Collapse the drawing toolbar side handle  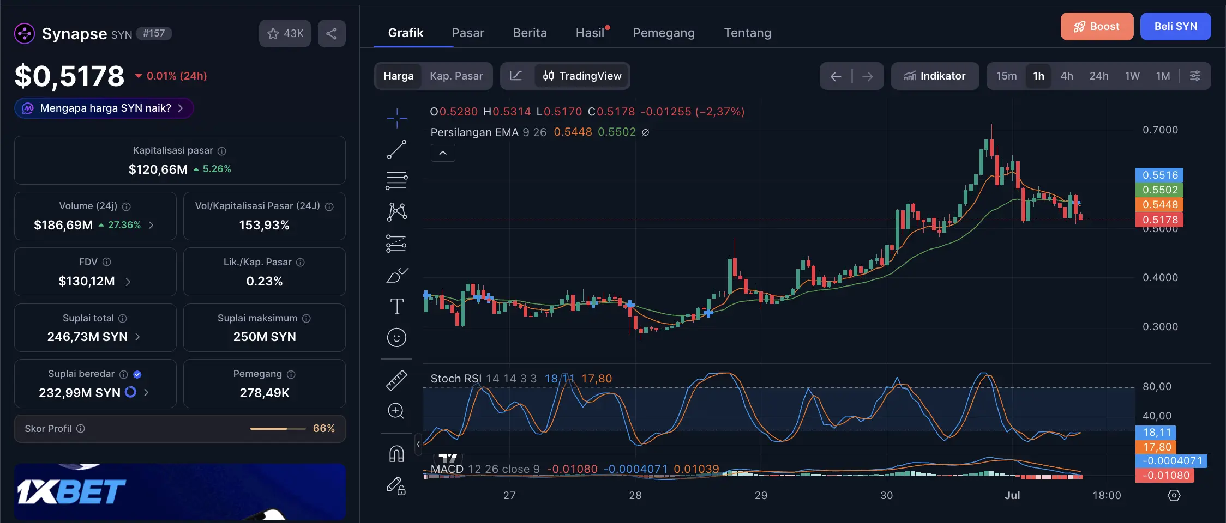(418, 445)
